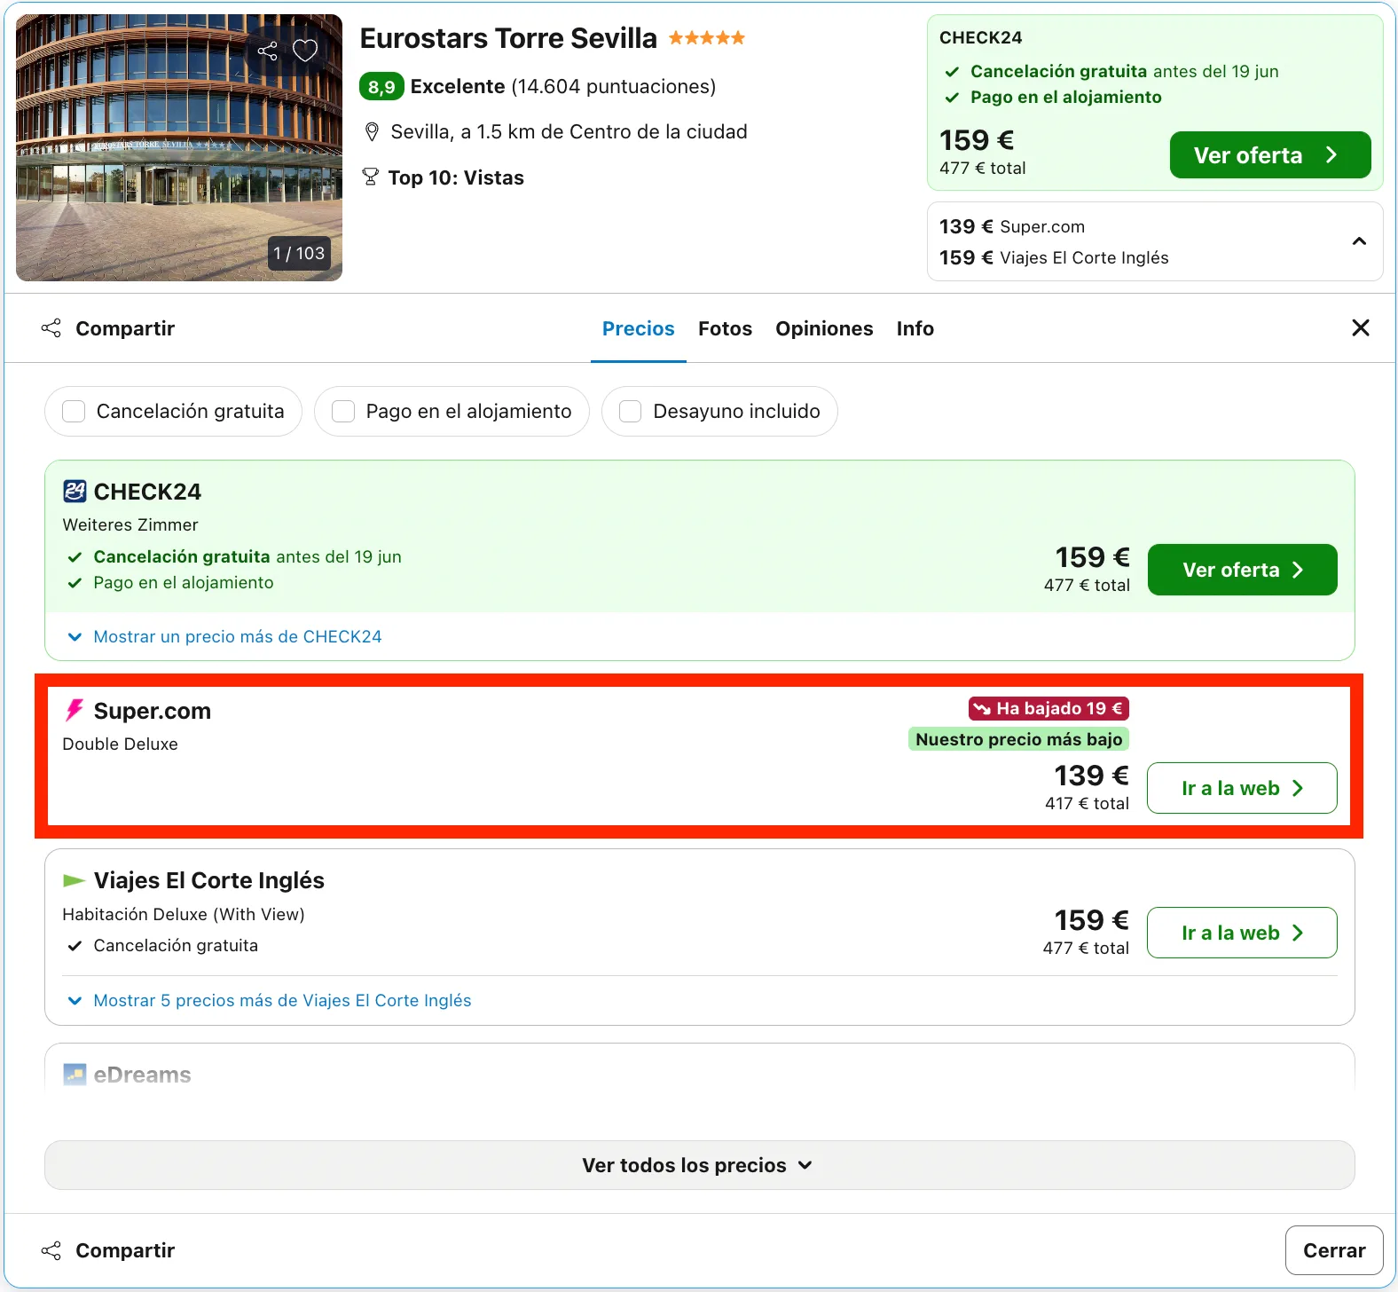Click the Weiteres Zimmer room label
1398x1292 pixels.
pos(130,524)
